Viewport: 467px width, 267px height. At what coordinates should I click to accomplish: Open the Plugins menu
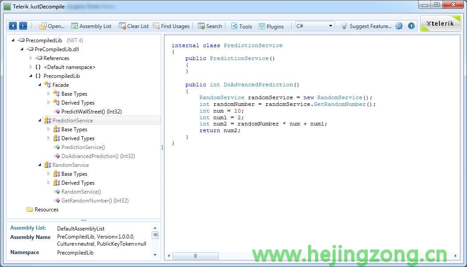click(x=271, y=26)
